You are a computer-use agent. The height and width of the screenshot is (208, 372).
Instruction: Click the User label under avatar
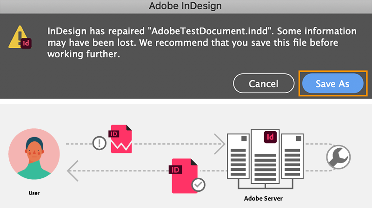tap(34, 193)
